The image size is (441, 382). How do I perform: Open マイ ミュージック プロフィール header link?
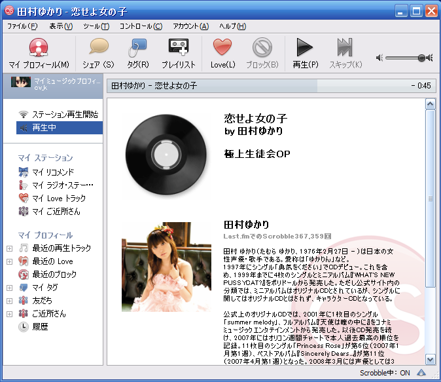click(x=67, y=81)
